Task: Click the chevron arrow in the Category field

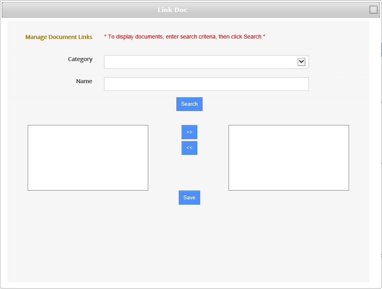Action: 301,62
